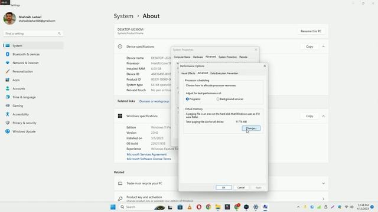Click OK in Performance Options
Image resolution: width=378 pixels, height=212 pixels.
224,187
